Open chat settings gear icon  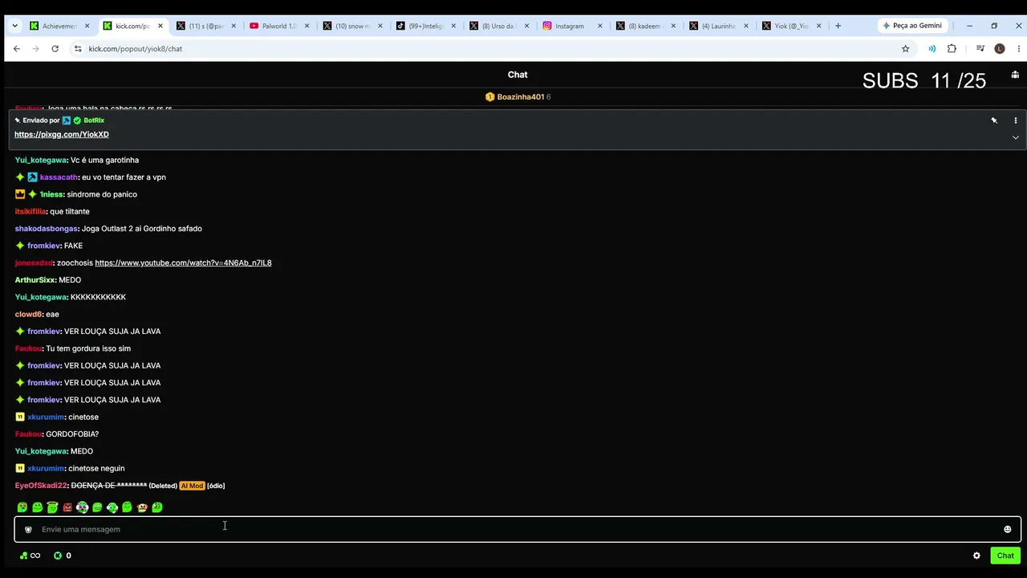tap(976, 556)
